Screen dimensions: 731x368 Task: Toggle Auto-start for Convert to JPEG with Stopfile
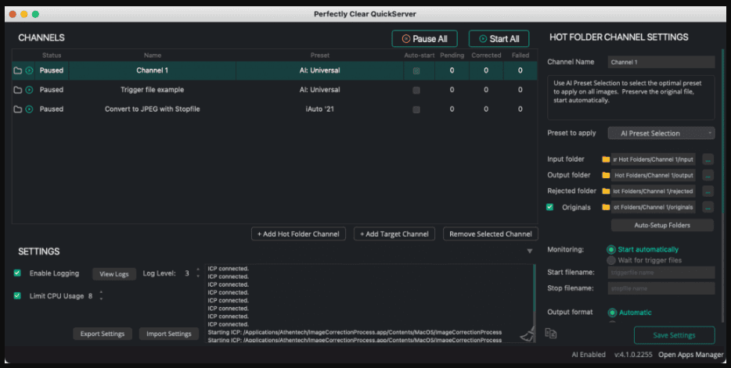[x=416, y=110]
